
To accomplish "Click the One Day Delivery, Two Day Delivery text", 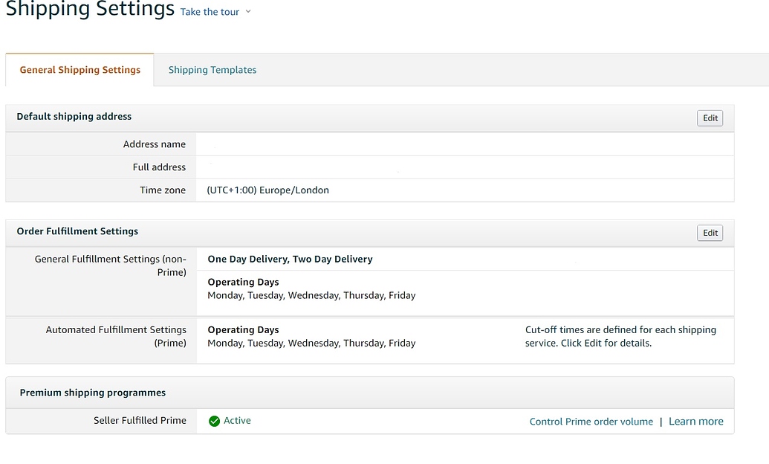I will [x=290, y=260].
